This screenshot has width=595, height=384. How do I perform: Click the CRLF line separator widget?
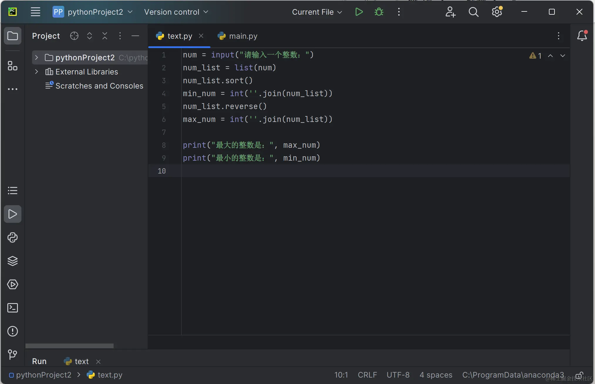[367, 375]
